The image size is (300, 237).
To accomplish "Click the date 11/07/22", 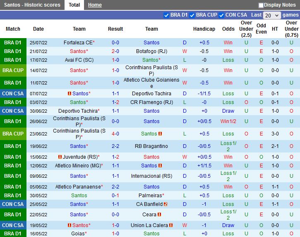I will click(x=38, y=83).
